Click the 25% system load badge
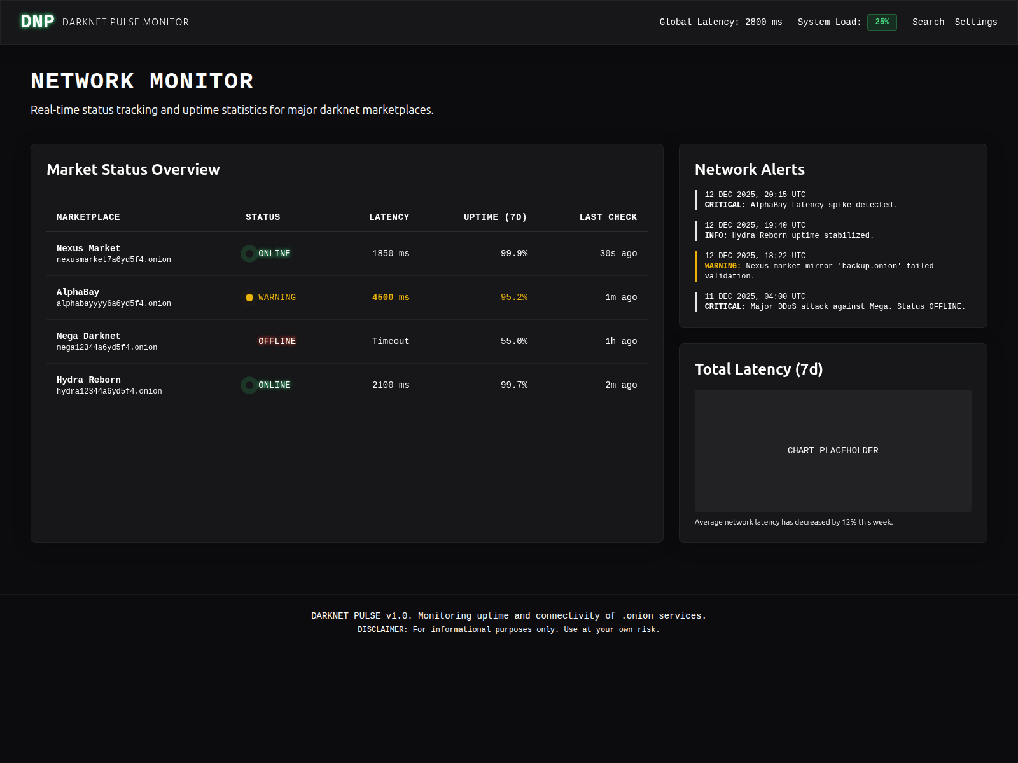Screen dimensions: 1018x763 [882, 22]
